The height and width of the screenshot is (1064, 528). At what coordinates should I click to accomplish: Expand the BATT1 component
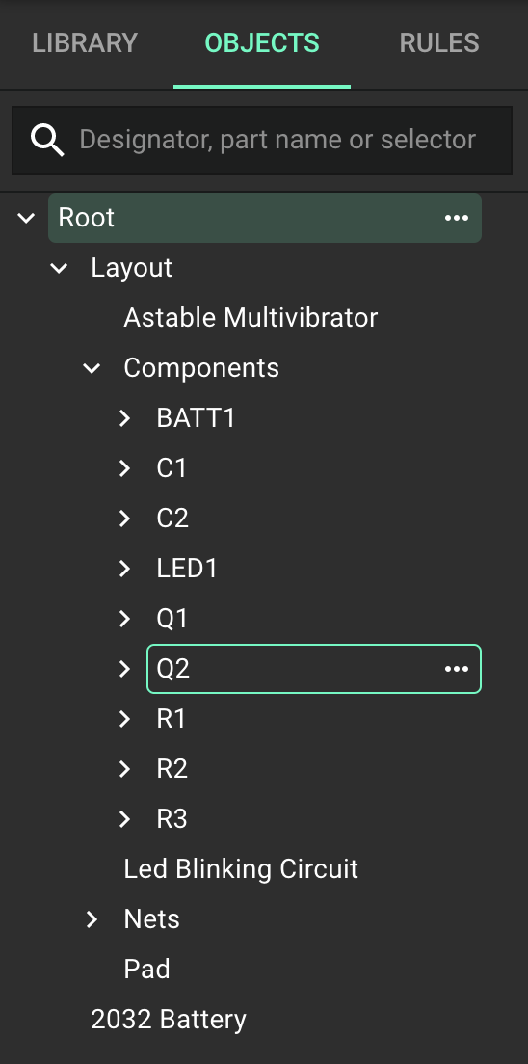[124, 418]
